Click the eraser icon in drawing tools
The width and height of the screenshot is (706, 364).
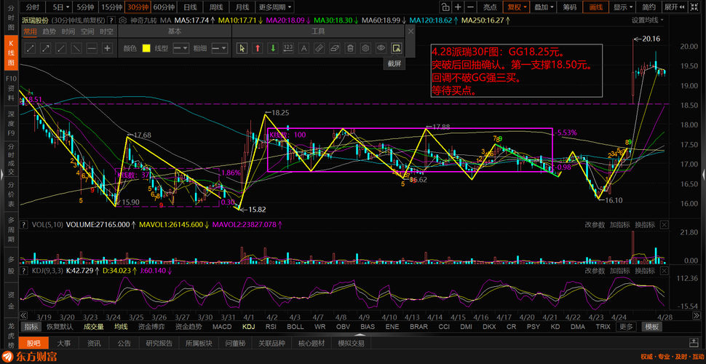click(334, 48)
